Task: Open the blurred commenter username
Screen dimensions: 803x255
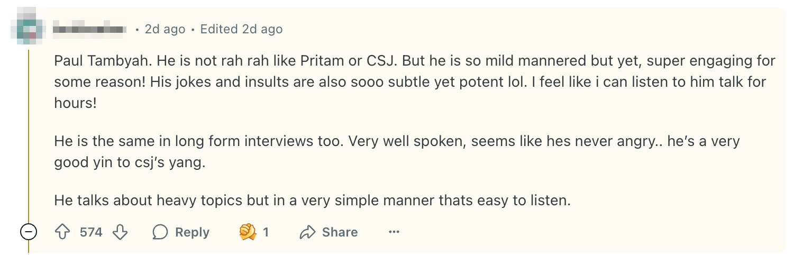Action: point(89,30)
